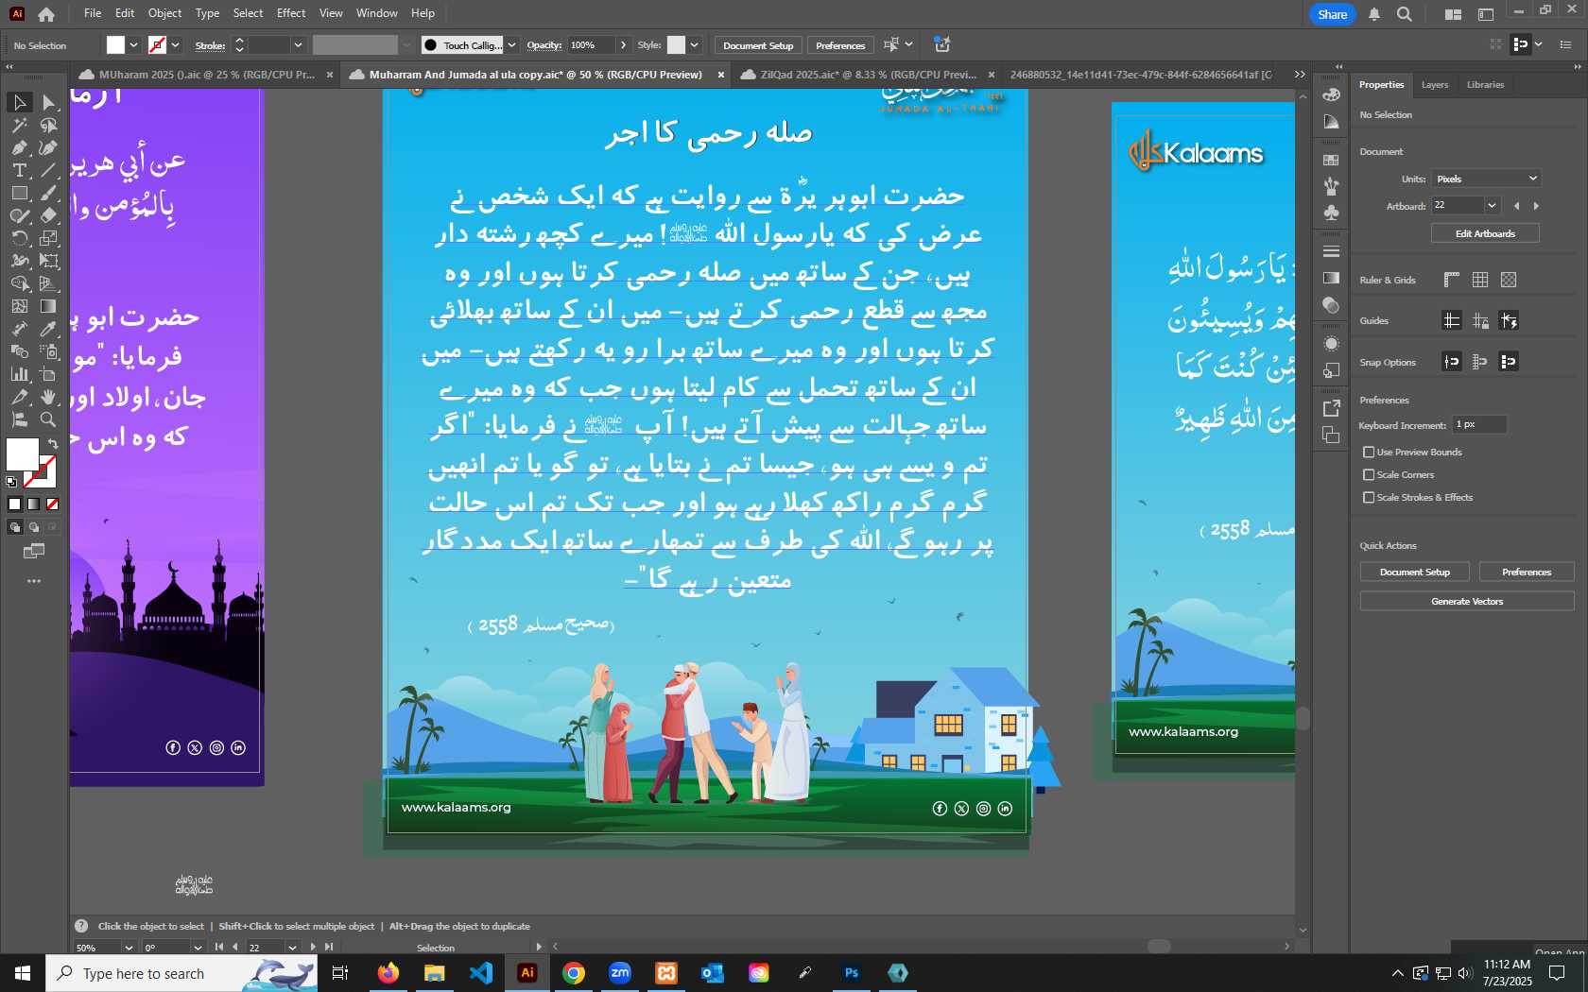The width and height of the screenshot is (1588, 992).
Task: Select the Paintbrush tool
Action: click(48, 193)
